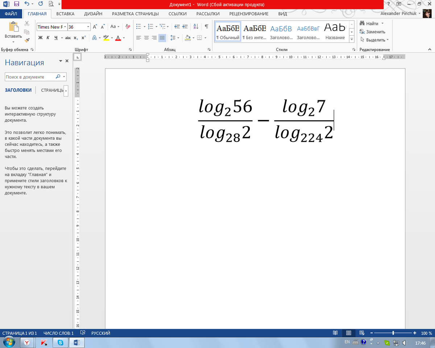Clear all formatting with eraser icon
This screenshot has width=435, height=348.
point(127,27)
